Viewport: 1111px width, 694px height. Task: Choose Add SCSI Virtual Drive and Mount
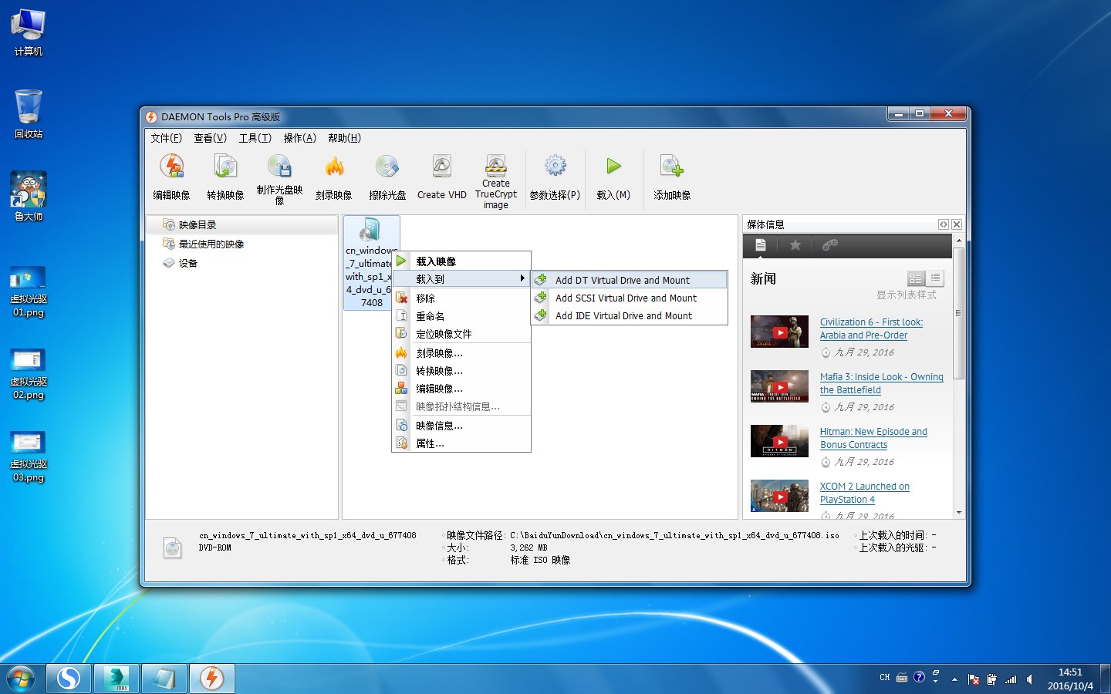(x=626, y=298)
